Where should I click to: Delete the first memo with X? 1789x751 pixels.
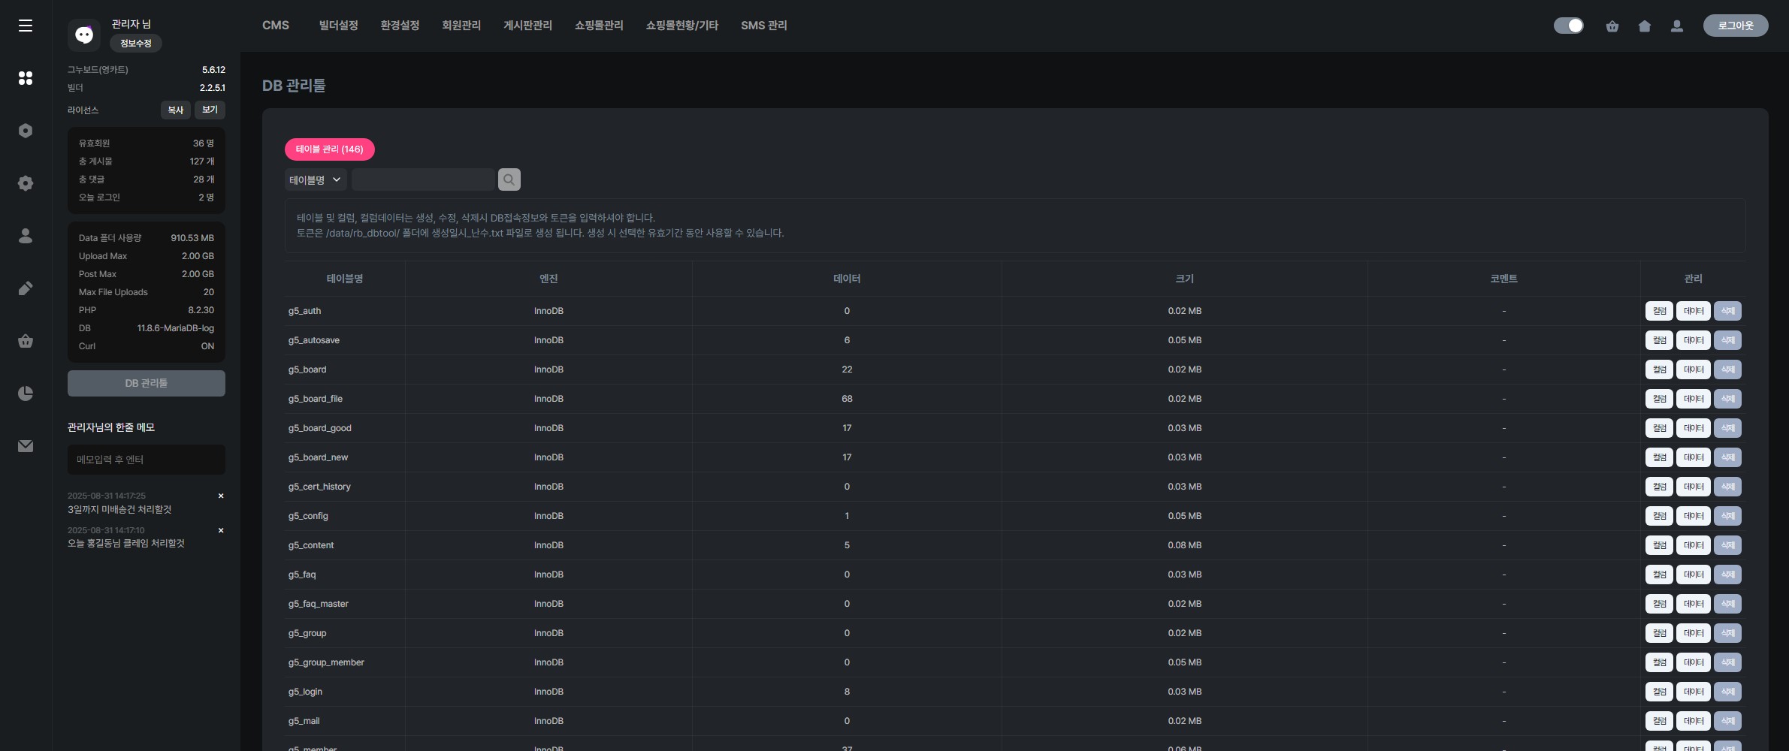point(221,496)
